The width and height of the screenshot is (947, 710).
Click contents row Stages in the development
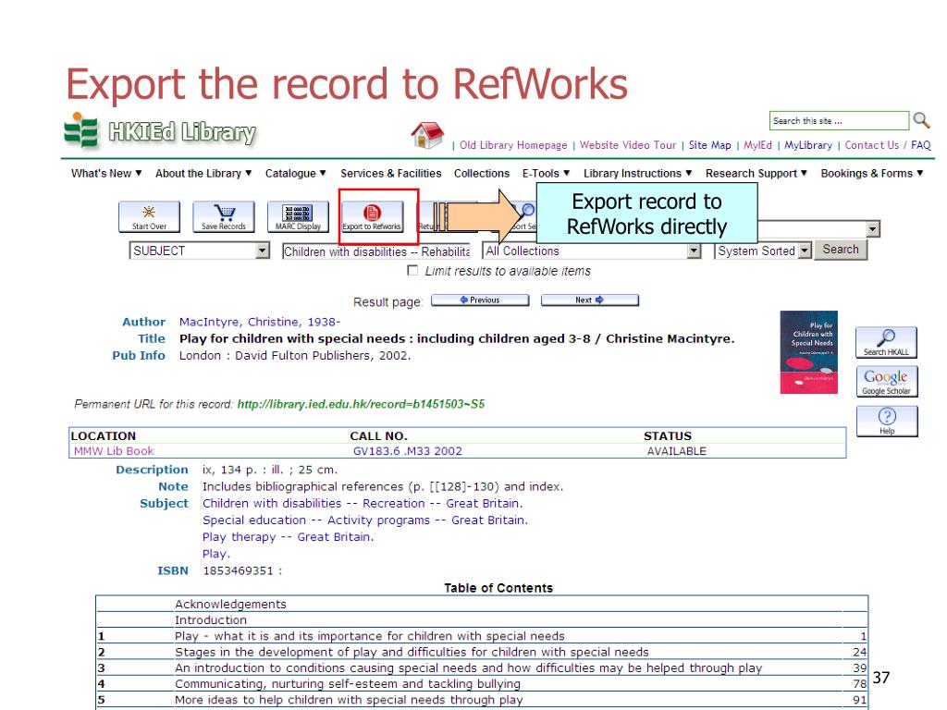tap(481, 652)
